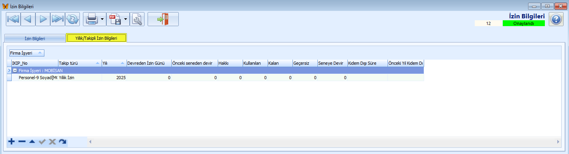The height and width of the screenshot is (154, 569).
Task: Select the Yıllık İzin cell
Action: click(x=79, y=78)
